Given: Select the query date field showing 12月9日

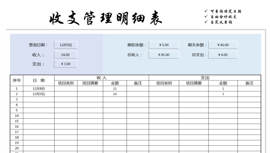Looking at the screenshot, I should 66,45.
